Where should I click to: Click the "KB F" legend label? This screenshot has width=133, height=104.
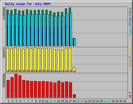point(130,95)
